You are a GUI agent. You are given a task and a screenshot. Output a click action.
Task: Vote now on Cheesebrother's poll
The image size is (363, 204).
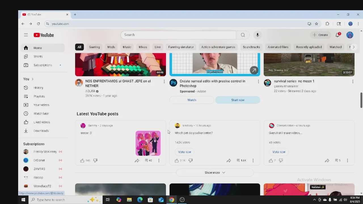point(279,152)
